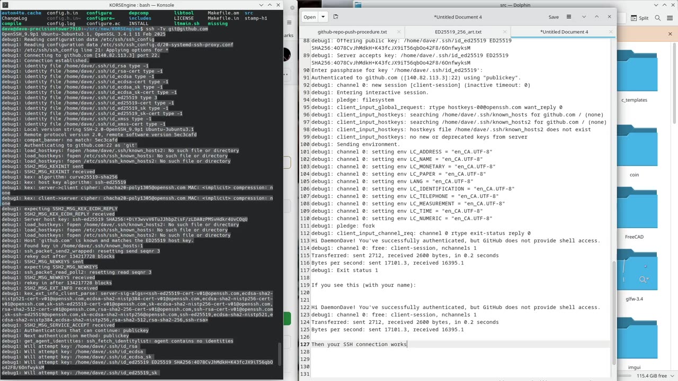Click the LC_ADDRESS env line

point(402,152)
